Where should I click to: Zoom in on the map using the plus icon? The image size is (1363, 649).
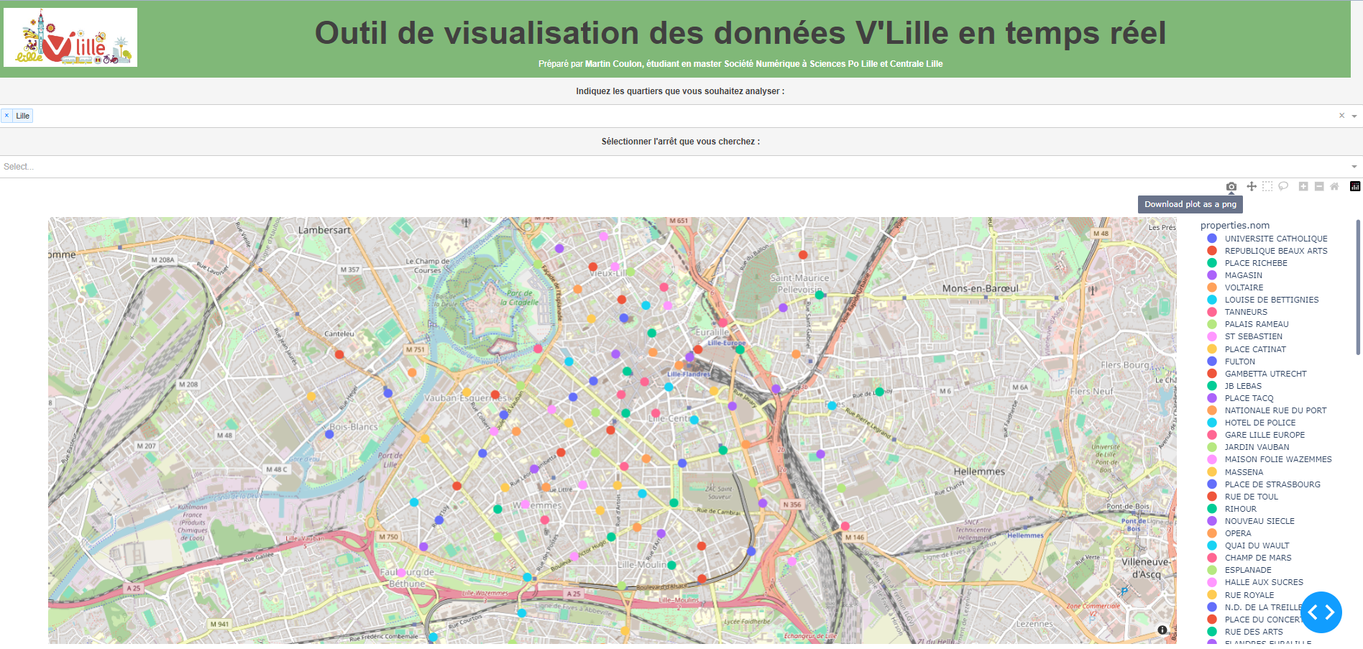pyautogui.click(x=1303, y=187)
